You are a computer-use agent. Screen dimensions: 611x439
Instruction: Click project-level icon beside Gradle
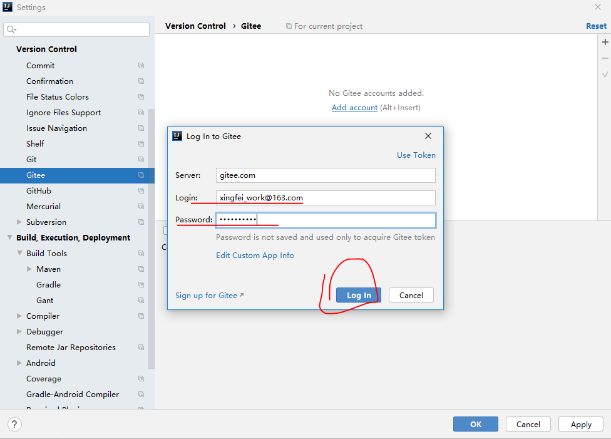141,284
